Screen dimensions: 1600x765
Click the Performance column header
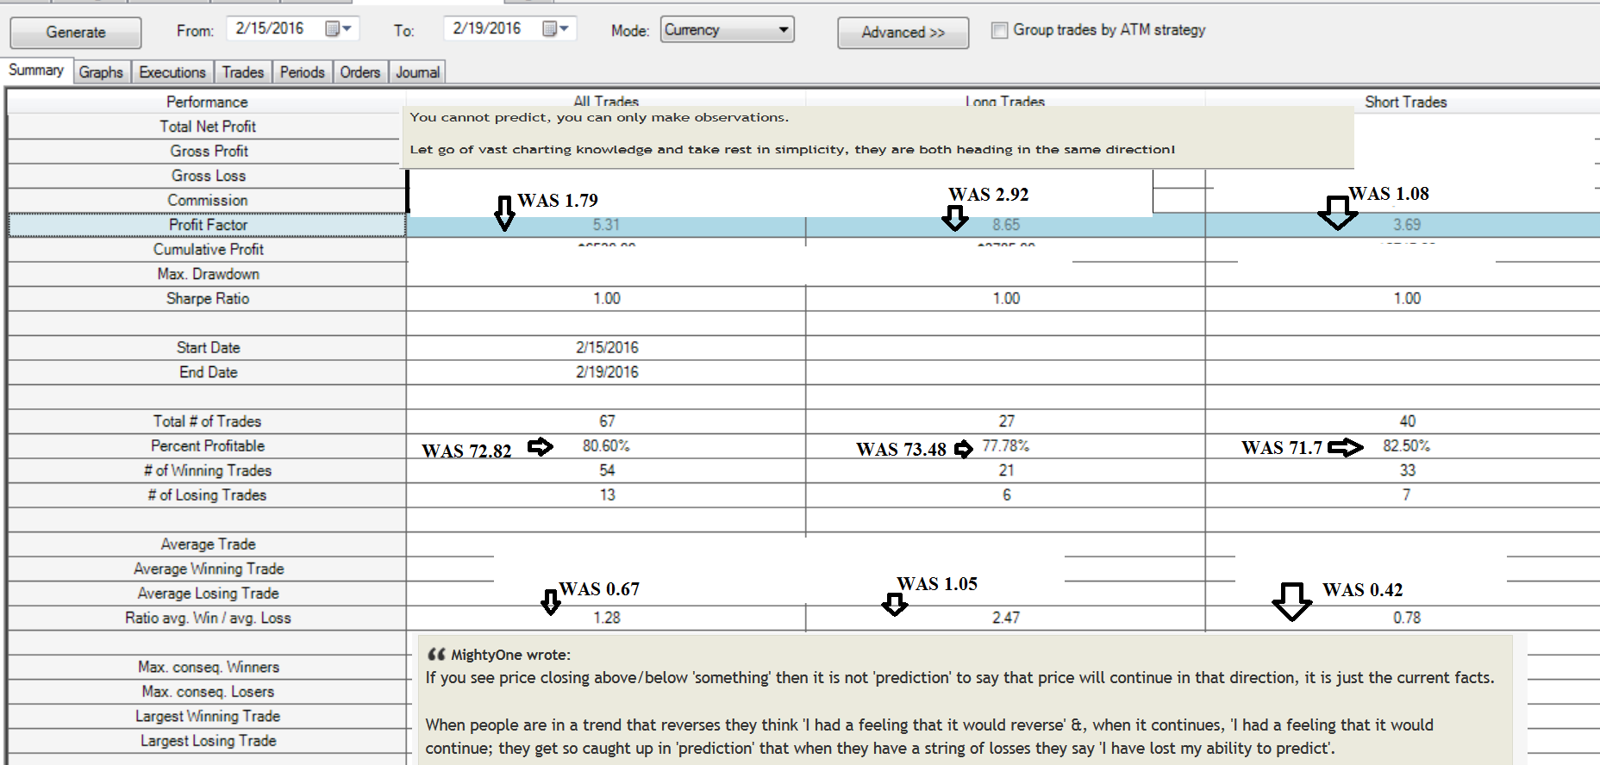coord(207,102)
